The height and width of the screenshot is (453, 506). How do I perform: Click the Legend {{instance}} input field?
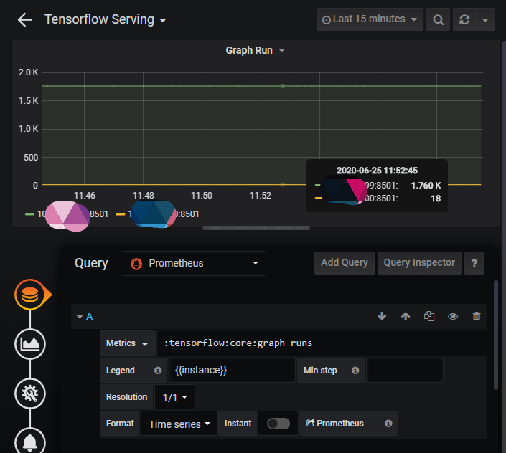point(232,370)
